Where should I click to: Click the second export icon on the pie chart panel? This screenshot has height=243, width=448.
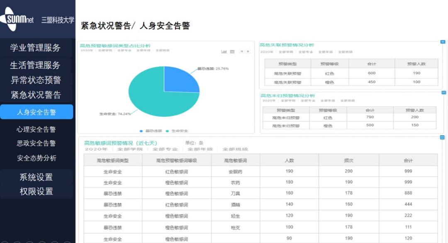(248, 52)
